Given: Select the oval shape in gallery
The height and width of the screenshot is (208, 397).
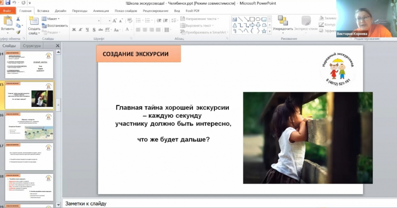Looking at the screenshot, I should click(x=258, y=19).
